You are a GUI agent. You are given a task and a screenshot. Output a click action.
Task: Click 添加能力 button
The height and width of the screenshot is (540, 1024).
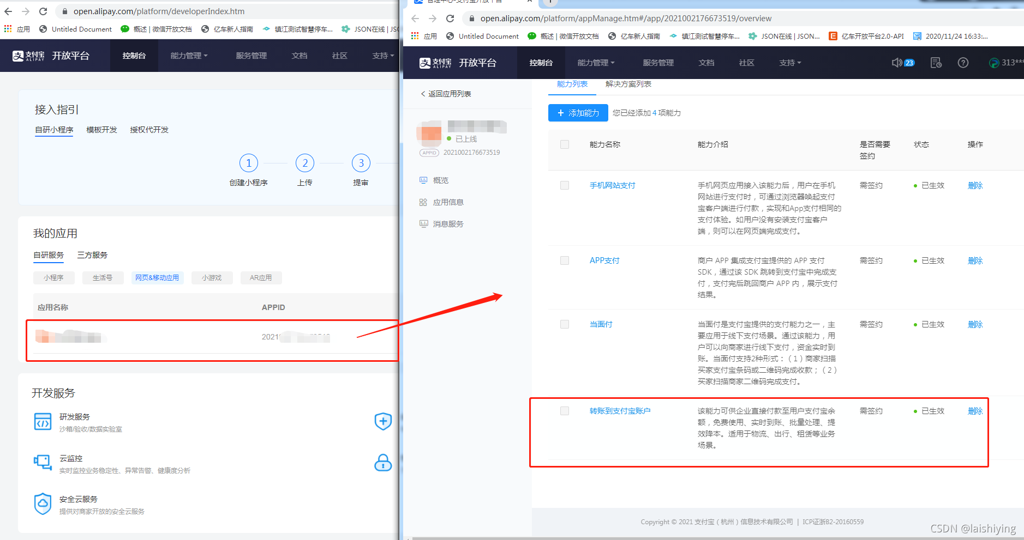pos(578,113)
